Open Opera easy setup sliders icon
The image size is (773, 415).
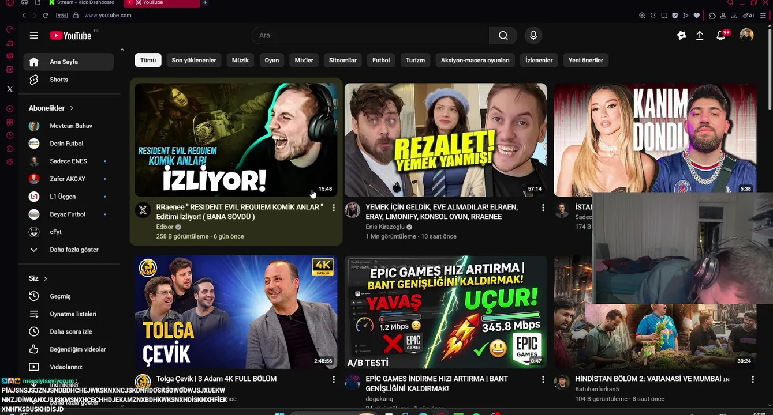(763, 16)
